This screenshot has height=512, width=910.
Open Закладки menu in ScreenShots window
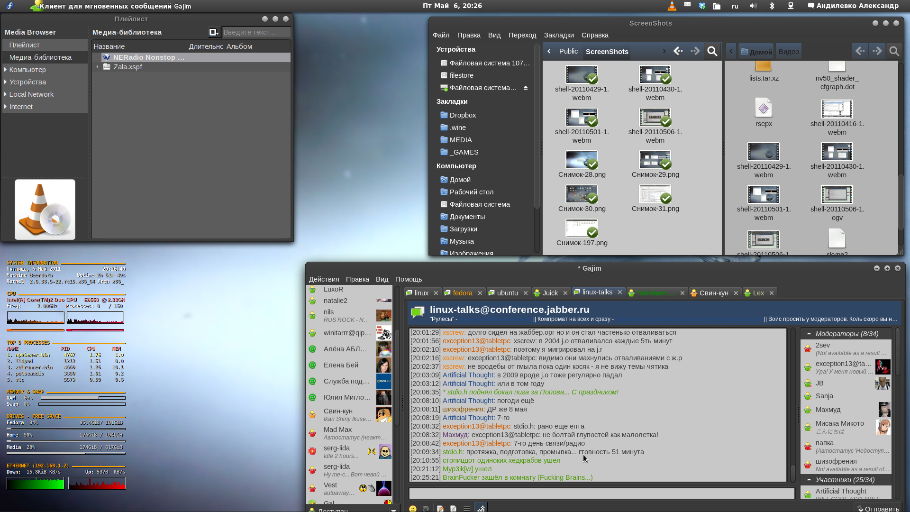pyautogui.click(x=559, y=35)
